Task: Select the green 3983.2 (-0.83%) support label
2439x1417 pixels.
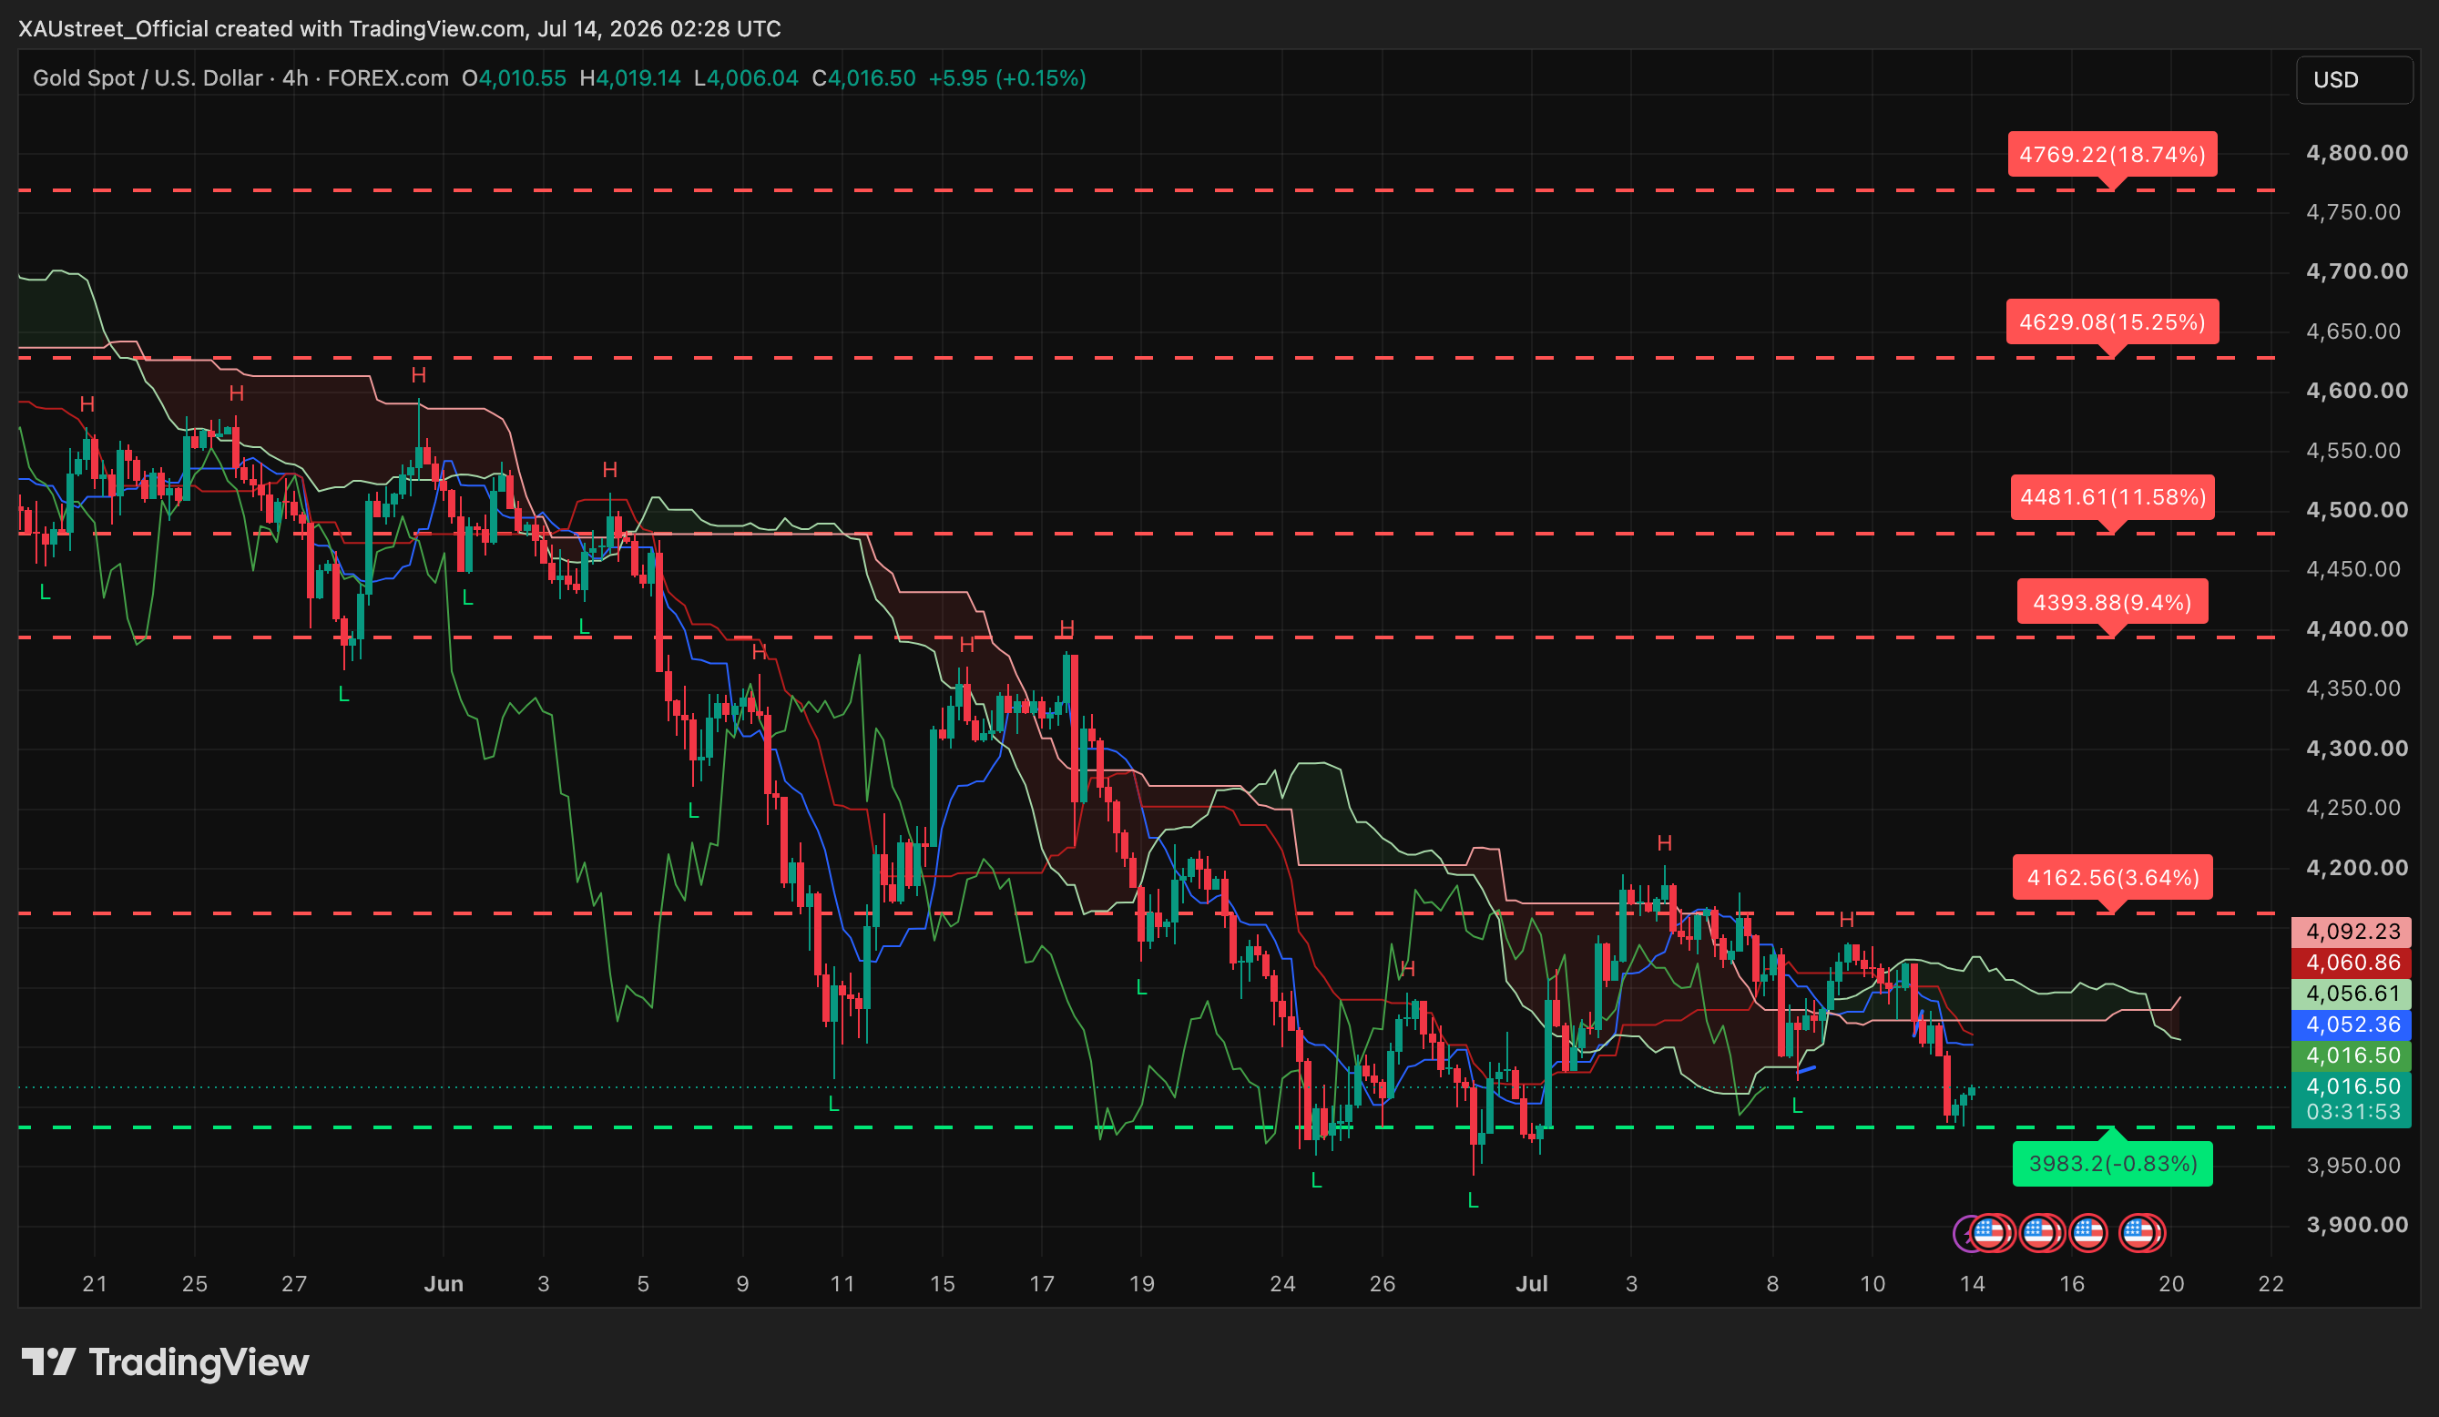Action: point(2112,1164)
